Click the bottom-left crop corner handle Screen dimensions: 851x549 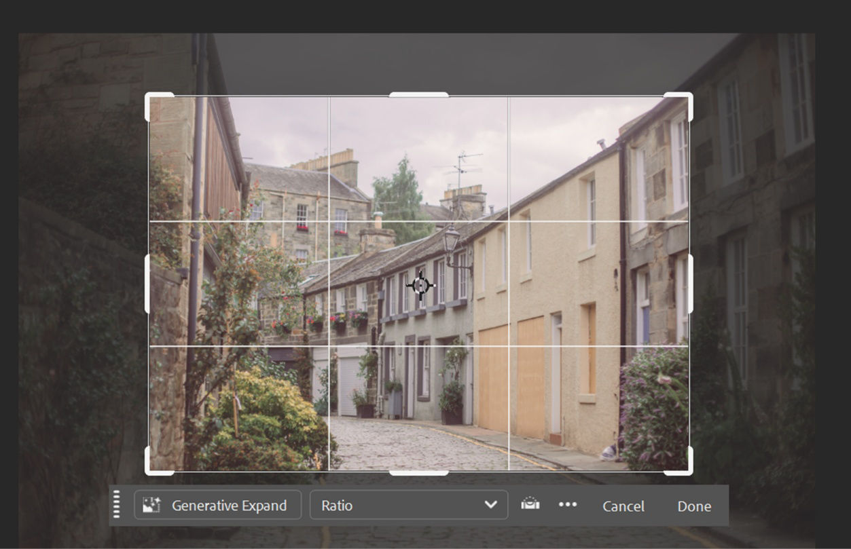point(151,470)
